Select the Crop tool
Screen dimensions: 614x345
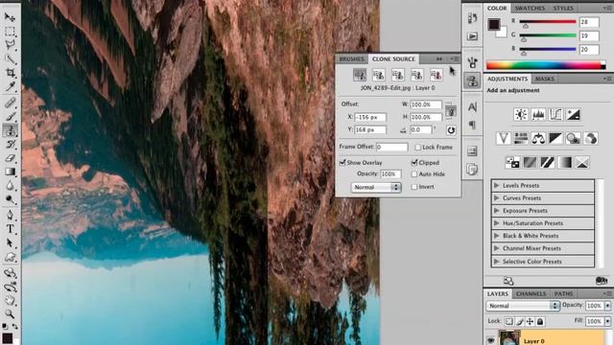[x=10, y=73]
